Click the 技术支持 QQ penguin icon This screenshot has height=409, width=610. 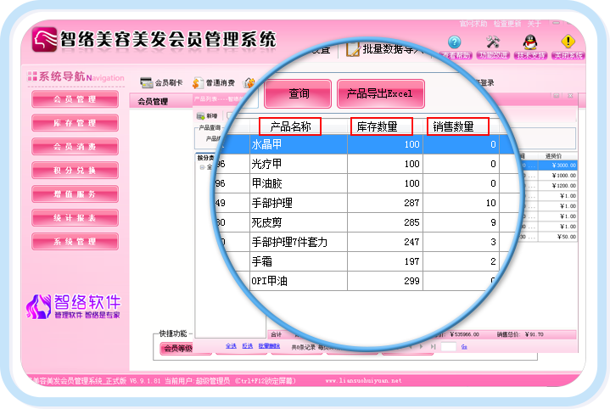(x=530, y=42)
